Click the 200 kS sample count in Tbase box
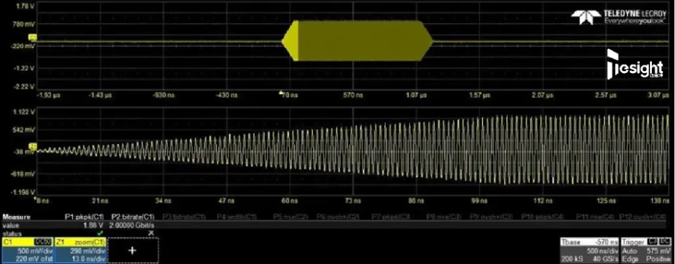The height and width of the screenshot is (264, 675). (572, 257)
